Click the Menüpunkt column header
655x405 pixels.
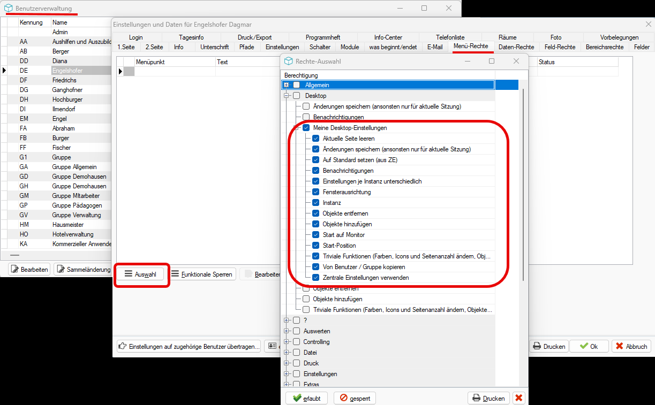click(175, 62)
